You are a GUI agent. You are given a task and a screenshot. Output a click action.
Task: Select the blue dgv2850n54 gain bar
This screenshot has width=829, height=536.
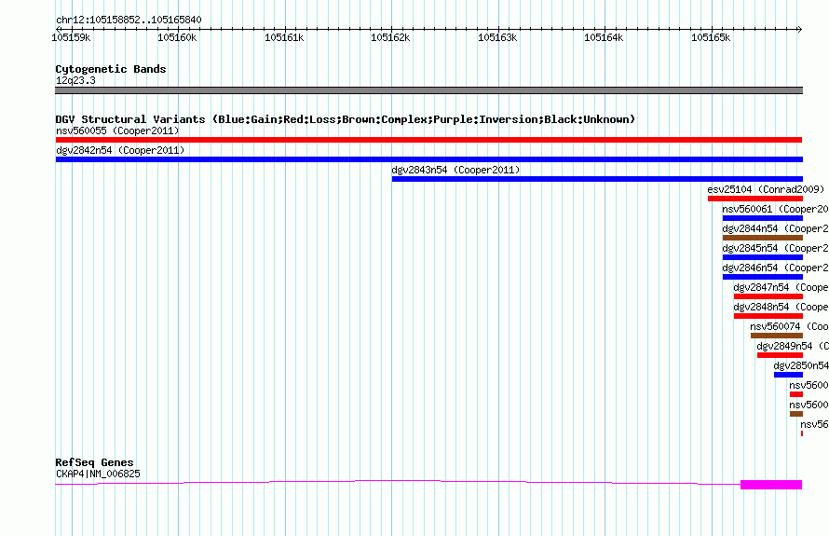click(x=788, y=375)
